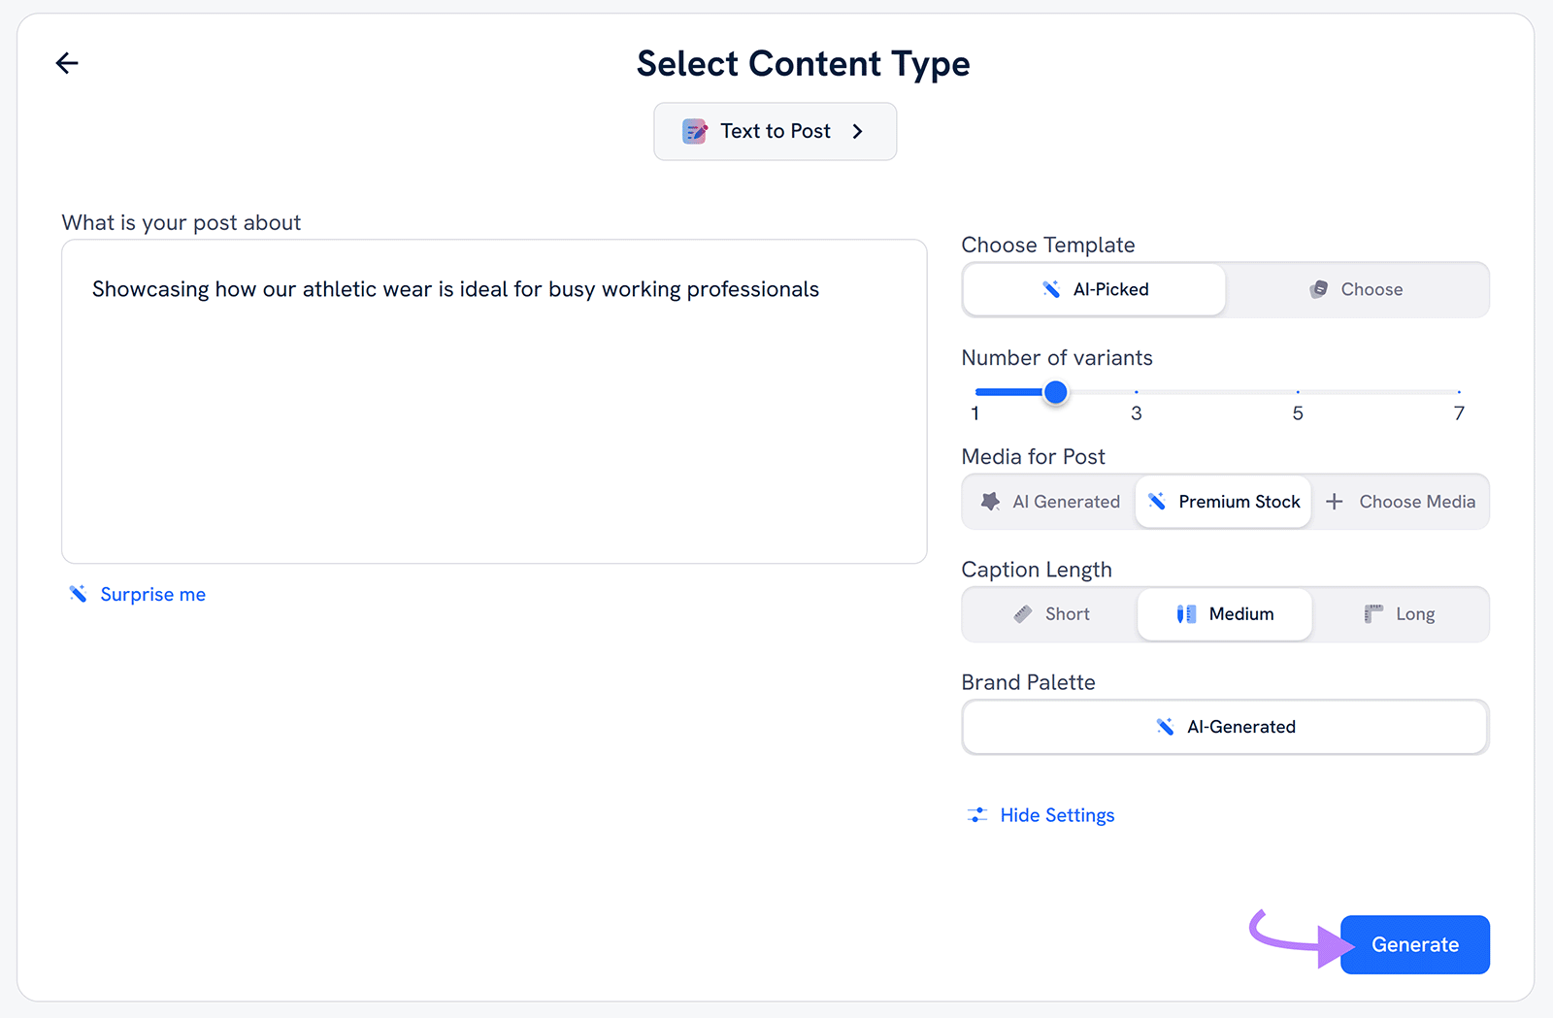Open the AI-Generated Brand Palette selector

pos(1224,727)
